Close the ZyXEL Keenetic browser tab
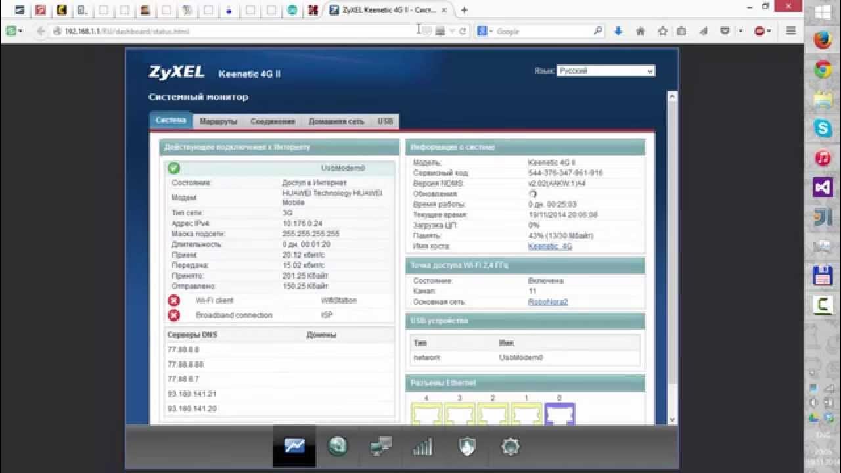This screenshot has width=841, height=473. coord(445,10)
